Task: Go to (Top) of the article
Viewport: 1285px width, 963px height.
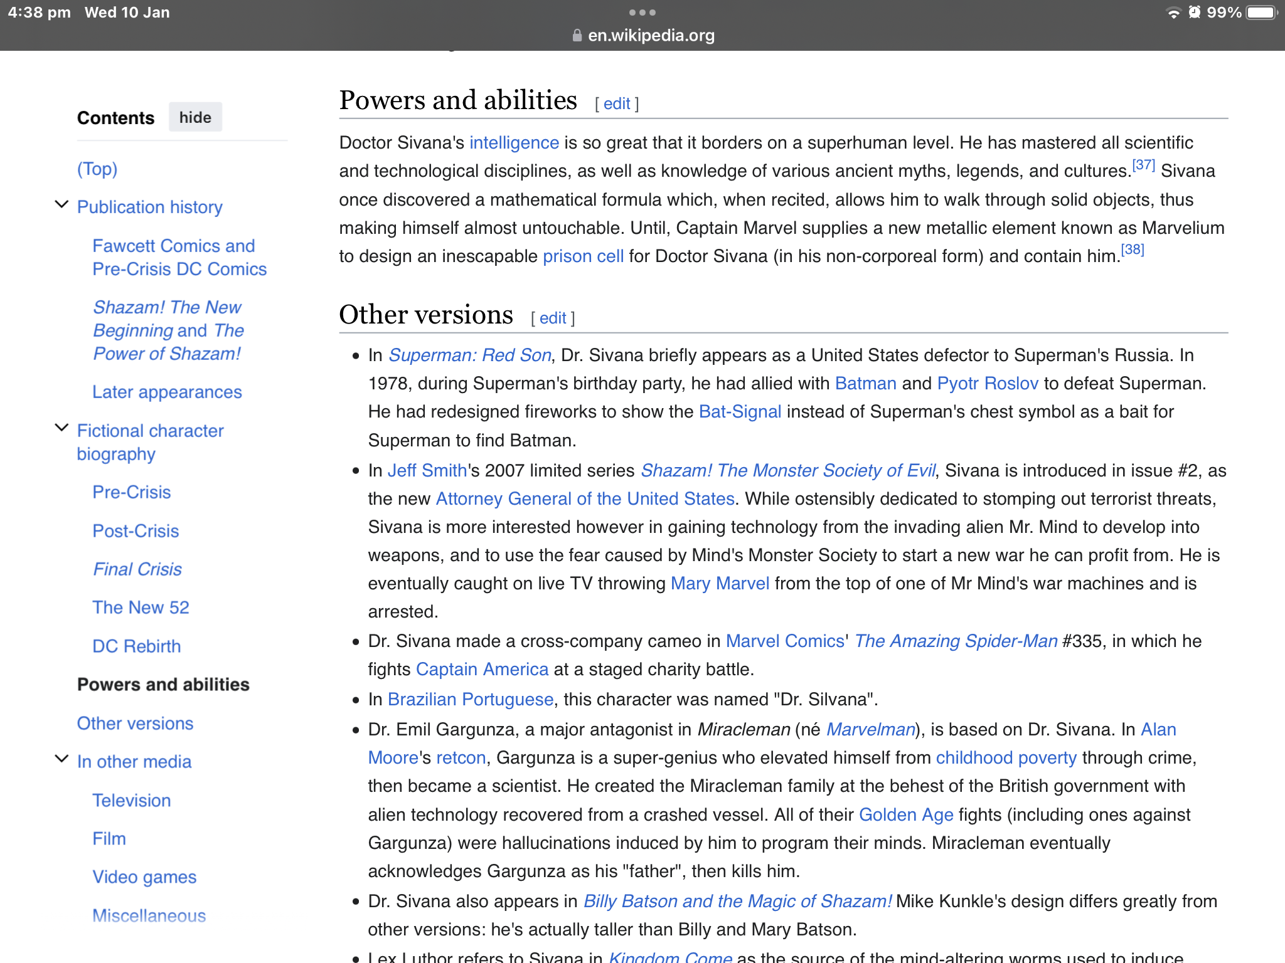Action: [97, 169]
